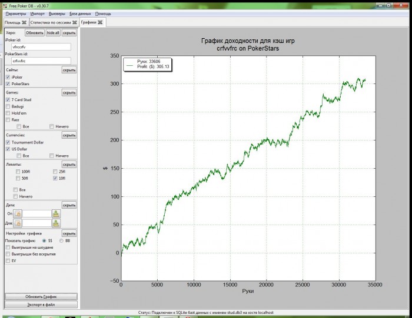Open the Импорт menu
The height and width of the screenshot is (318, 412).
point(37,14)
